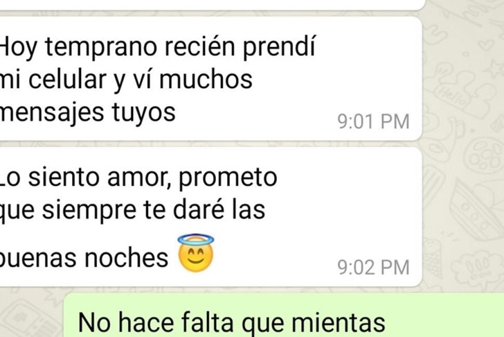Click the text 'mi celular y ví muchos'

126,80
